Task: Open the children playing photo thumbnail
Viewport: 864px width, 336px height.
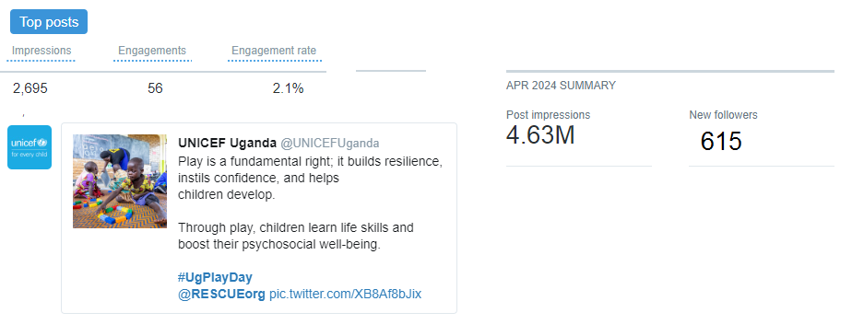Action: [x=120, y=181]
